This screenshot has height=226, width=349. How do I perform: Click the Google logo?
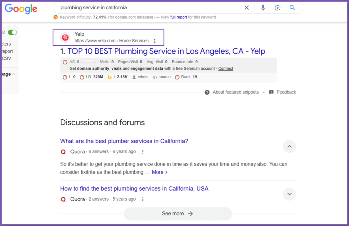pyautogui.click(x=21, y=9)
